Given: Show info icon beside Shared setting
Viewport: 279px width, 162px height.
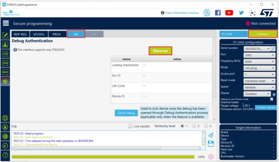Looking at the screenshot, I should (274, 95).
